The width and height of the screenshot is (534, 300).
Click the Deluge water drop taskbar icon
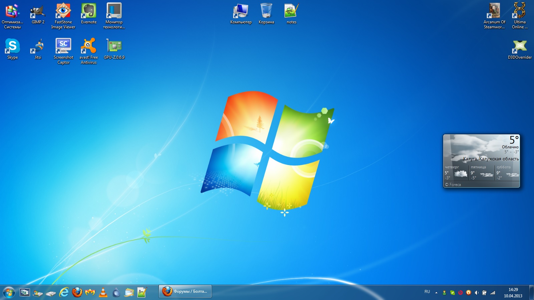(116, 292)
